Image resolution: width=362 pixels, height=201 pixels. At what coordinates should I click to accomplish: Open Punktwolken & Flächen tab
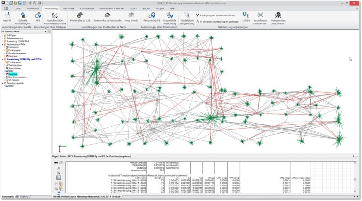coord(112,8)
